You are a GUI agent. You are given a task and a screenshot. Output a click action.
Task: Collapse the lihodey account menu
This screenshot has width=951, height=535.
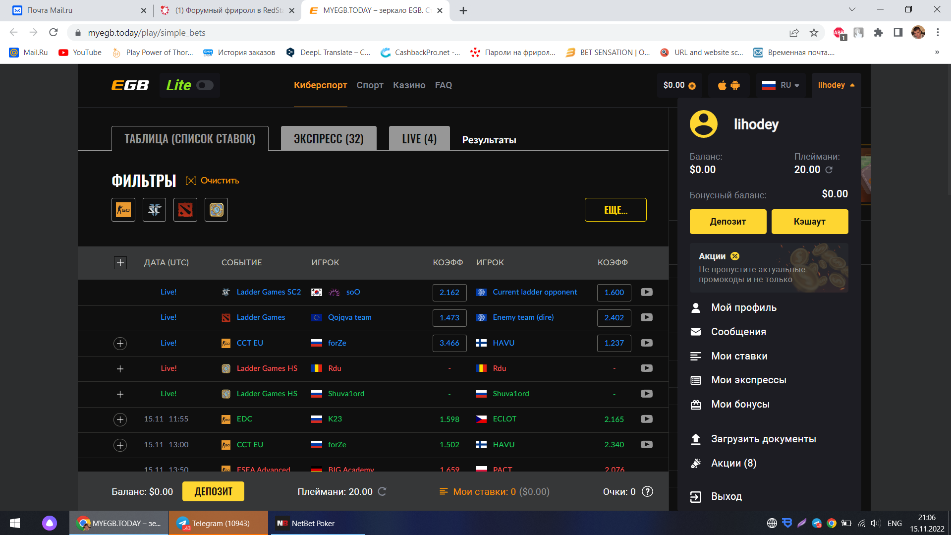836,85
